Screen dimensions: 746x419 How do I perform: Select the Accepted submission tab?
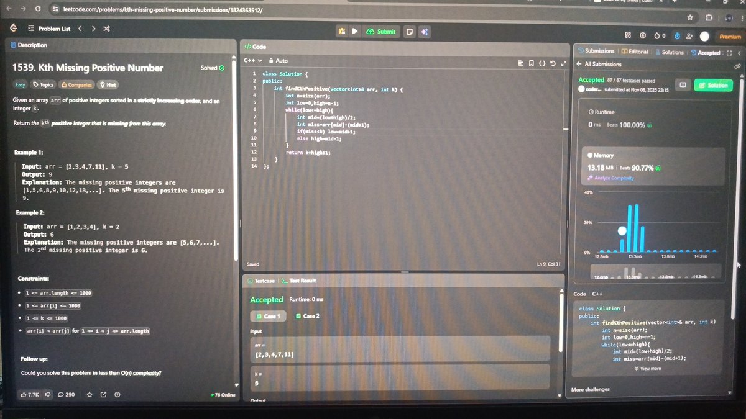[706, 53]
